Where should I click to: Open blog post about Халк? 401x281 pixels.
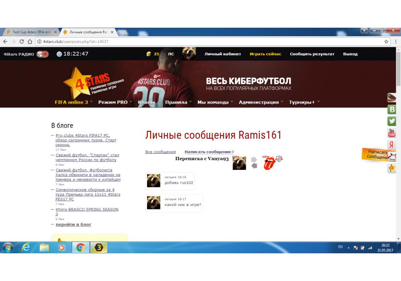pos(88,175)
